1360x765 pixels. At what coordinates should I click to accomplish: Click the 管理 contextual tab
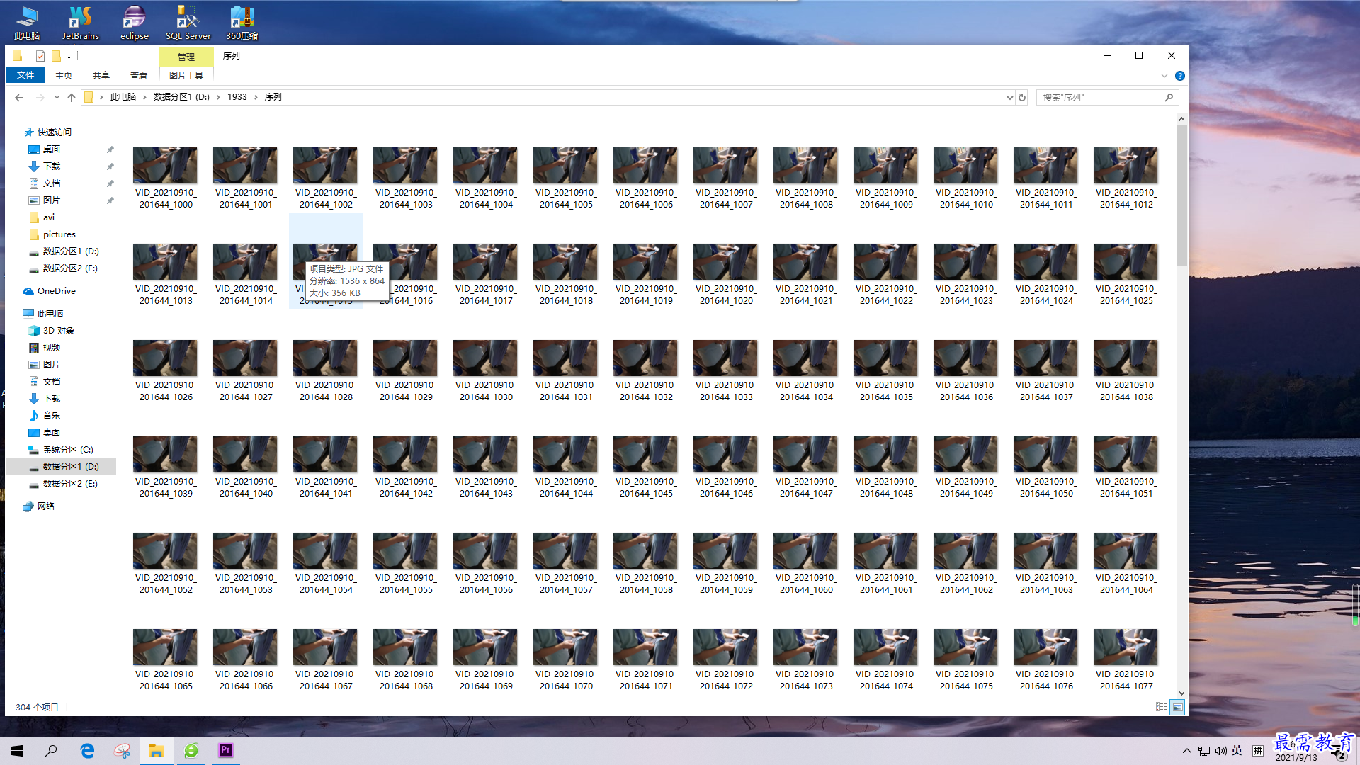[x=186, y=57]
